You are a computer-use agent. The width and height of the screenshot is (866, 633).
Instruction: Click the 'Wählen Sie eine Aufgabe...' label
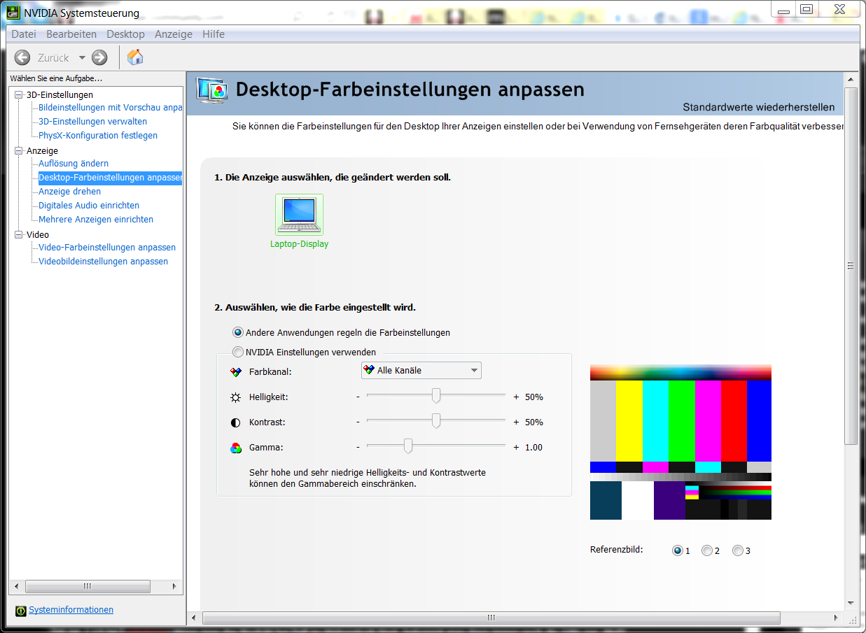click(56, 78)
